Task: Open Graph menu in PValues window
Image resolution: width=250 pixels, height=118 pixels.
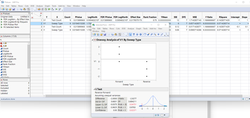Action: coord(47,6)
